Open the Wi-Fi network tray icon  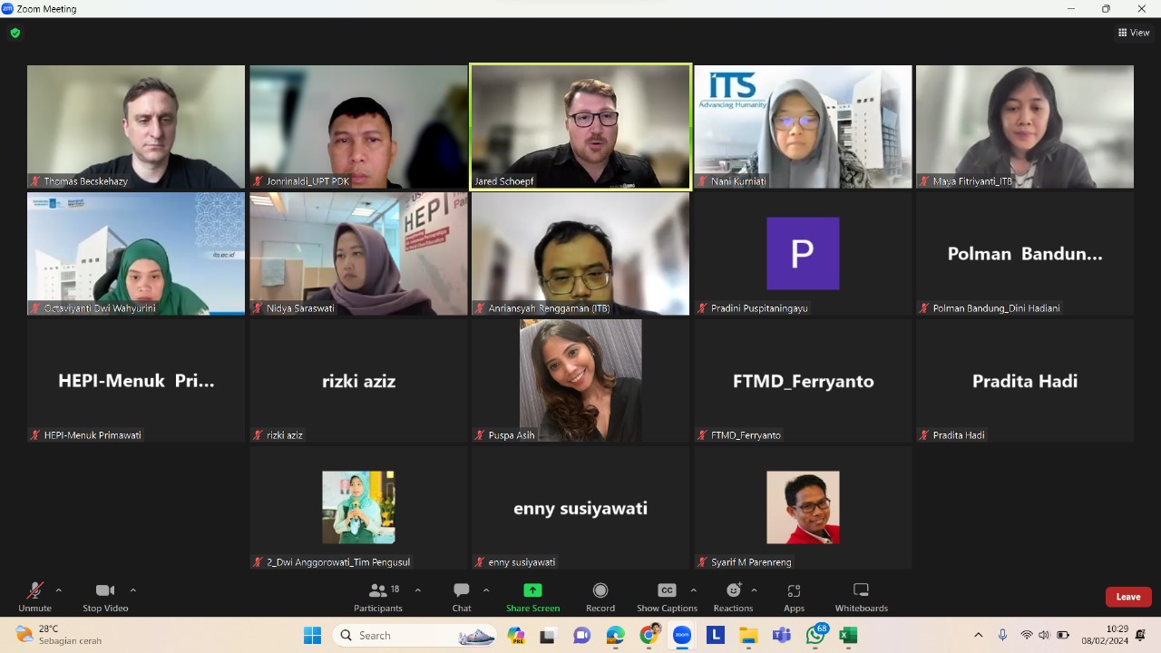point(1027,635)
